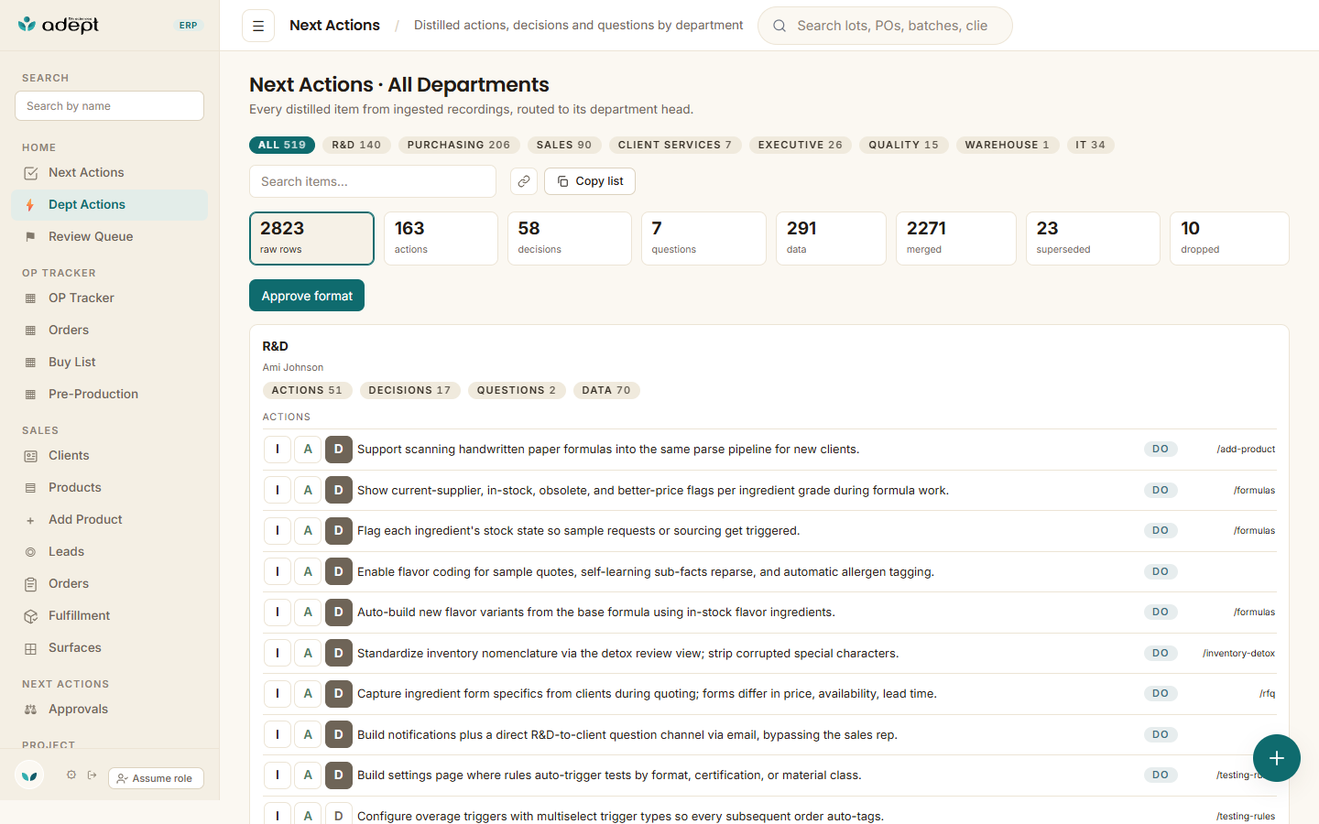Image resolution: width=1319 pixels, height=824 pixels.
Task: Filter by the Purchasing 206 department tab
Action: 459,145
